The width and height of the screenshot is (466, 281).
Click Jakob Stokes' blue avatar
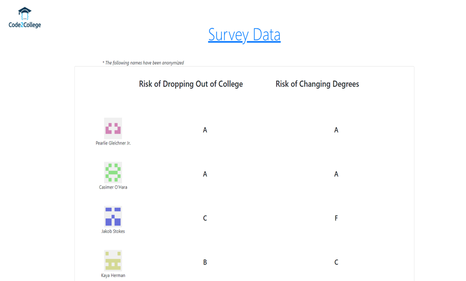tap(113, 217)
